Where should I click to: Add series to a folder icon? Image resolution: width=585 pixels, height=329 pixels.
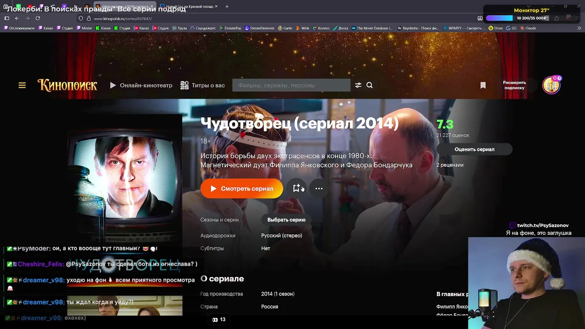[297, 188]
